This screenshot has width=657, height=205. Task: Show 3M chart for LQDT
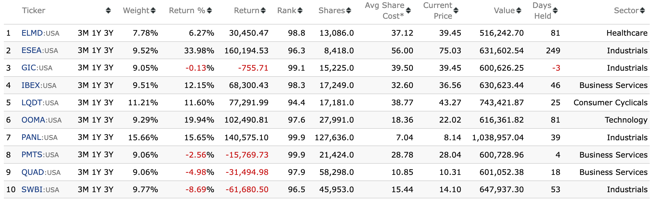coord(83,103)
